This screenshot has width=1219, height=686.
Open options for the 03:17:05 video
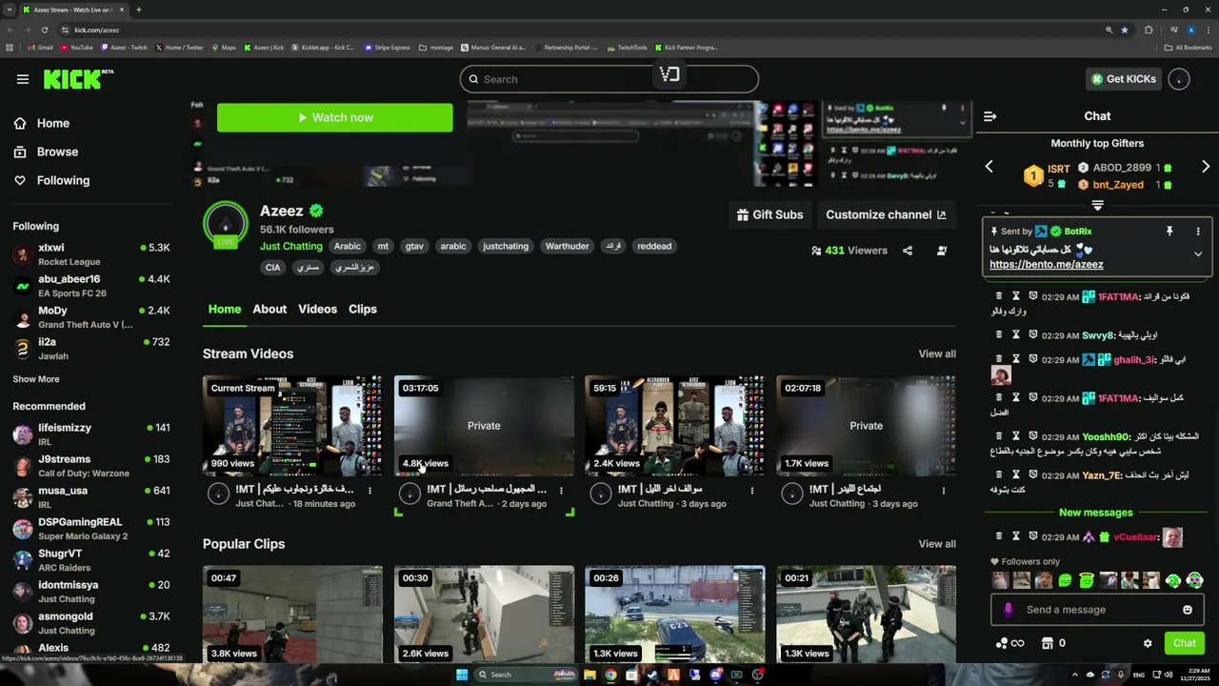[x=561, y=491]
